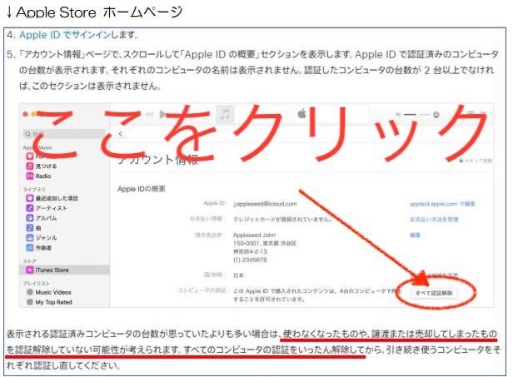Click the Appleseed John name
Viewport: 513px width, 377px height.
[254, 235]
